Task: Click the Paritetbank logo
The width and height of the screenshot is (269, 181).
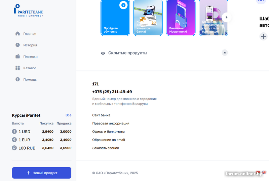Action: pyautogui.click(x=29, y=11)
